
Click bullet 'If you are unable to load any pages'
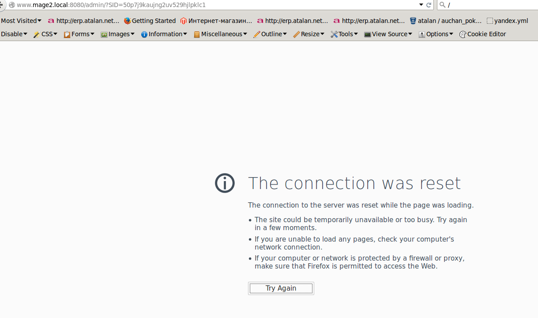pyautogui.click(x=354, y=243)
